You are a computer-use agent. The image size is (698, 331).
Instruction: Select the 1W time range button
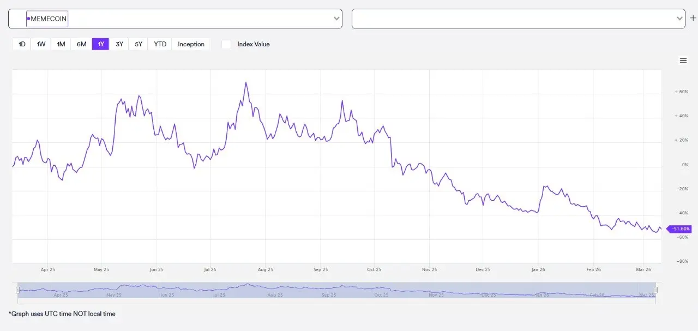[40, 44]
